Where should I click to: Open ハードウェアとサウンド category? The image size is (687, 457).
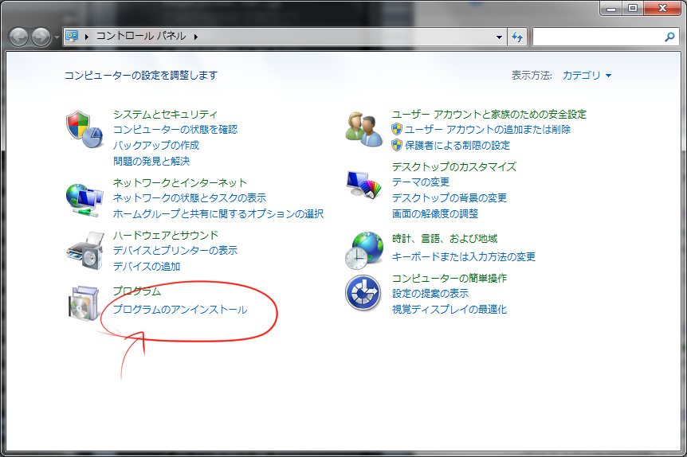pos(166,235)
